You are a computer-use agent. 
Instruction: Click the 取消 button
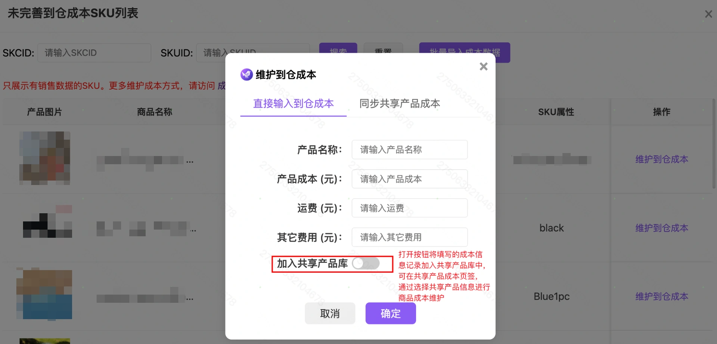[330, 313]
